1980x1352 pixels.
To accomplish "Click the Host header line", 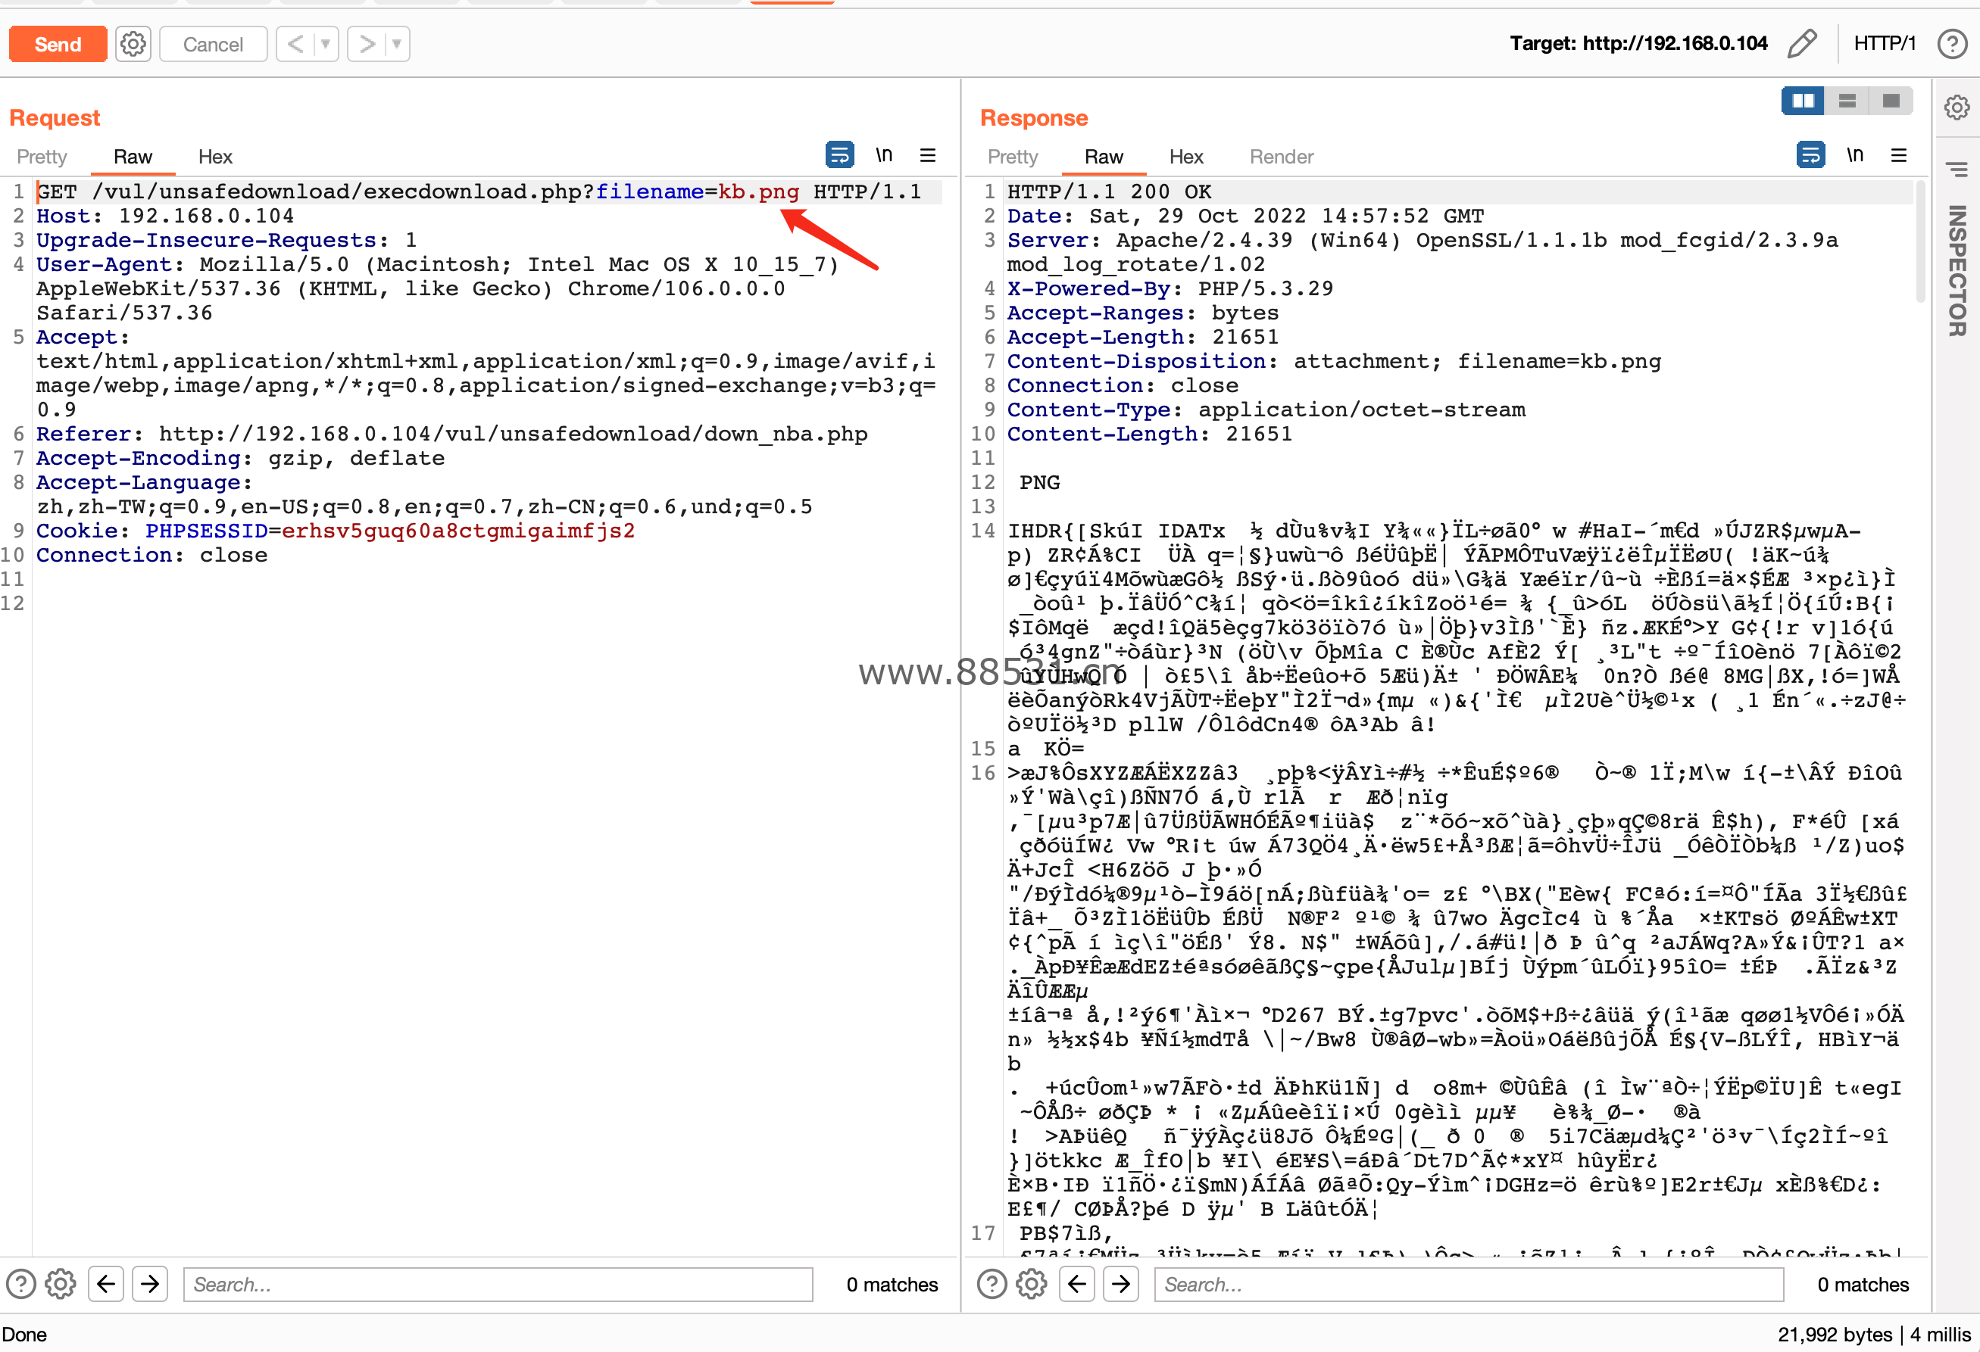I will [165, 217].
